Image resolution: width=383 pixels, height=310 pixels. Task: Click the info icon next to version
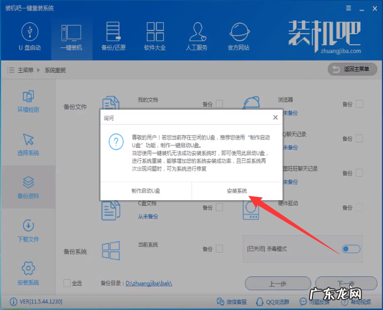coord(13,302)
